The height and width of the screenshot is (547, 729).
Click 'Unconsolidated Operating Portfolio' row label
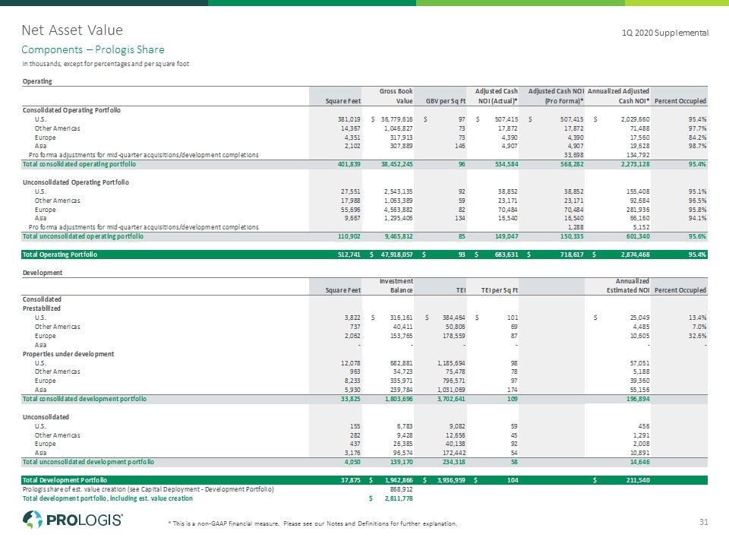tap(76, 182)
